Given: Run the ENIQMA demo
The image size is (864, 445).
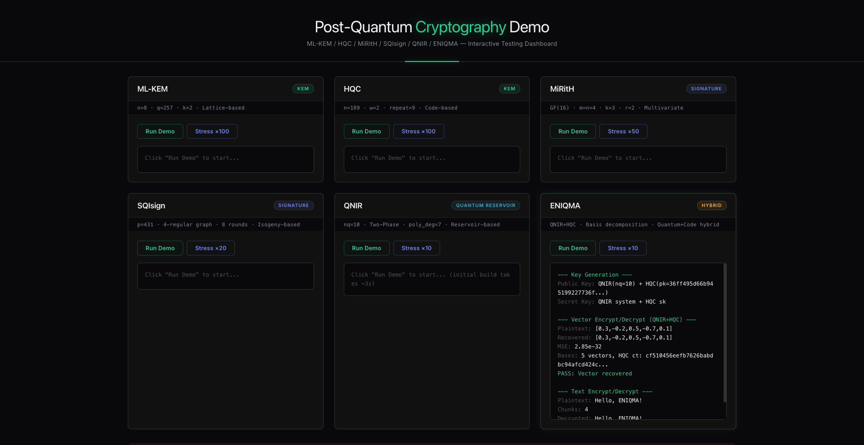Looking at the screenshot, I should pyautogui.click(x=572, y=248).
